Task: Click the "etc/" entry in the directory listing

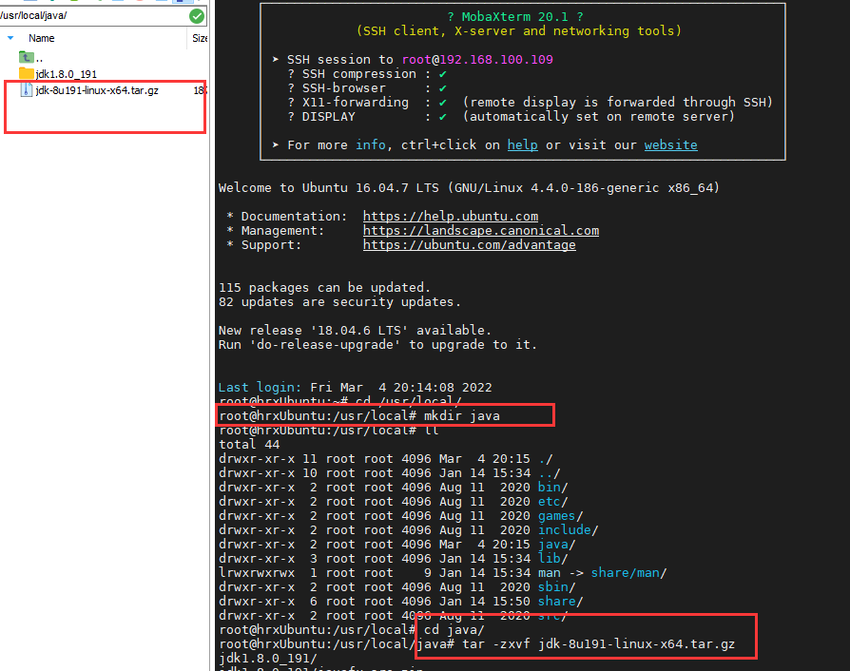Action: [x=553, y=502]
